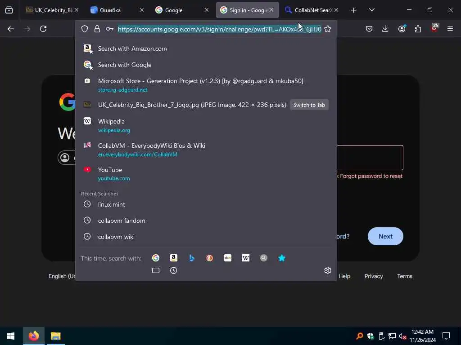This screenshot has height=345, width=461.
Task: Search in history clock icon
Action: tap(173, 270)
